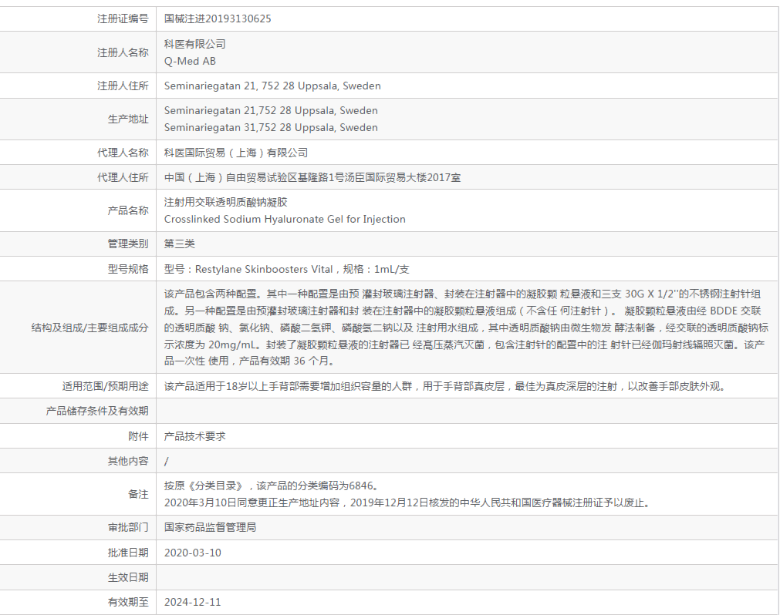
Task: Select approving department 国家药品监督管理局
Action: point(210,528)
